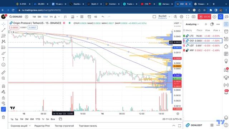This screenshot has width=229, height=129.
Task: Open the indicators menu
Action: (x=73, y=17)
